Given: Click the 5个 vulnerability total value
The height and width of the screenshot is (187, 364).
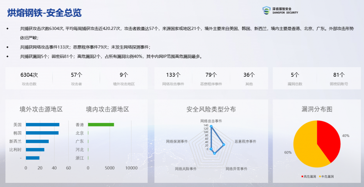Looking at the screenshot, I should pos(295,75).
